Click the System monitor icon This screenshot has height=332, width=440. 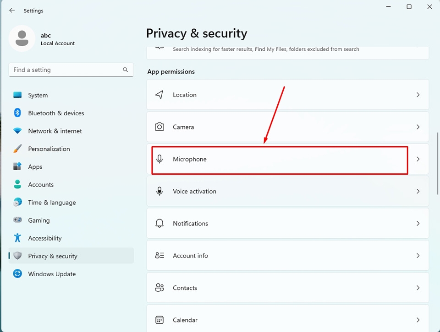17,95
